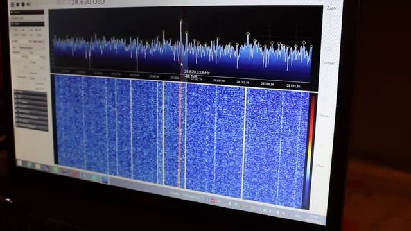Expand the AGC panel

[31, 97]
